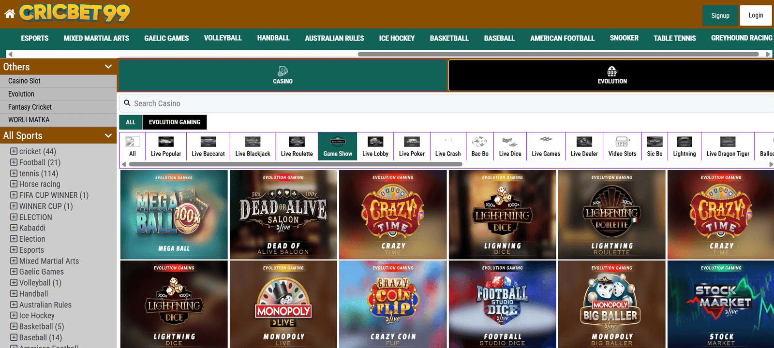Select the EVOLUTION GAMING filter tab
The image size is (774, 348).
pos(175,122)
